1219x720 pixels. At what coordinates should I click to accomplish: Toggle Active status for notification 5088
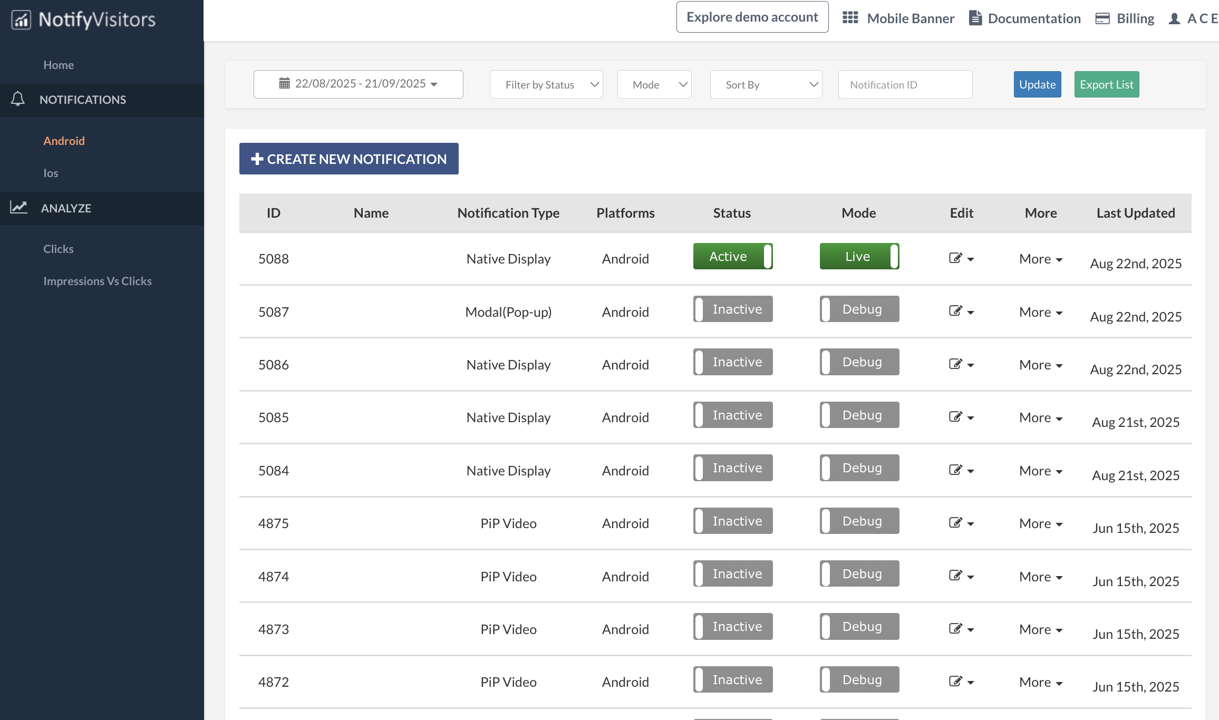pyautogui.click(x=733, y=257)
